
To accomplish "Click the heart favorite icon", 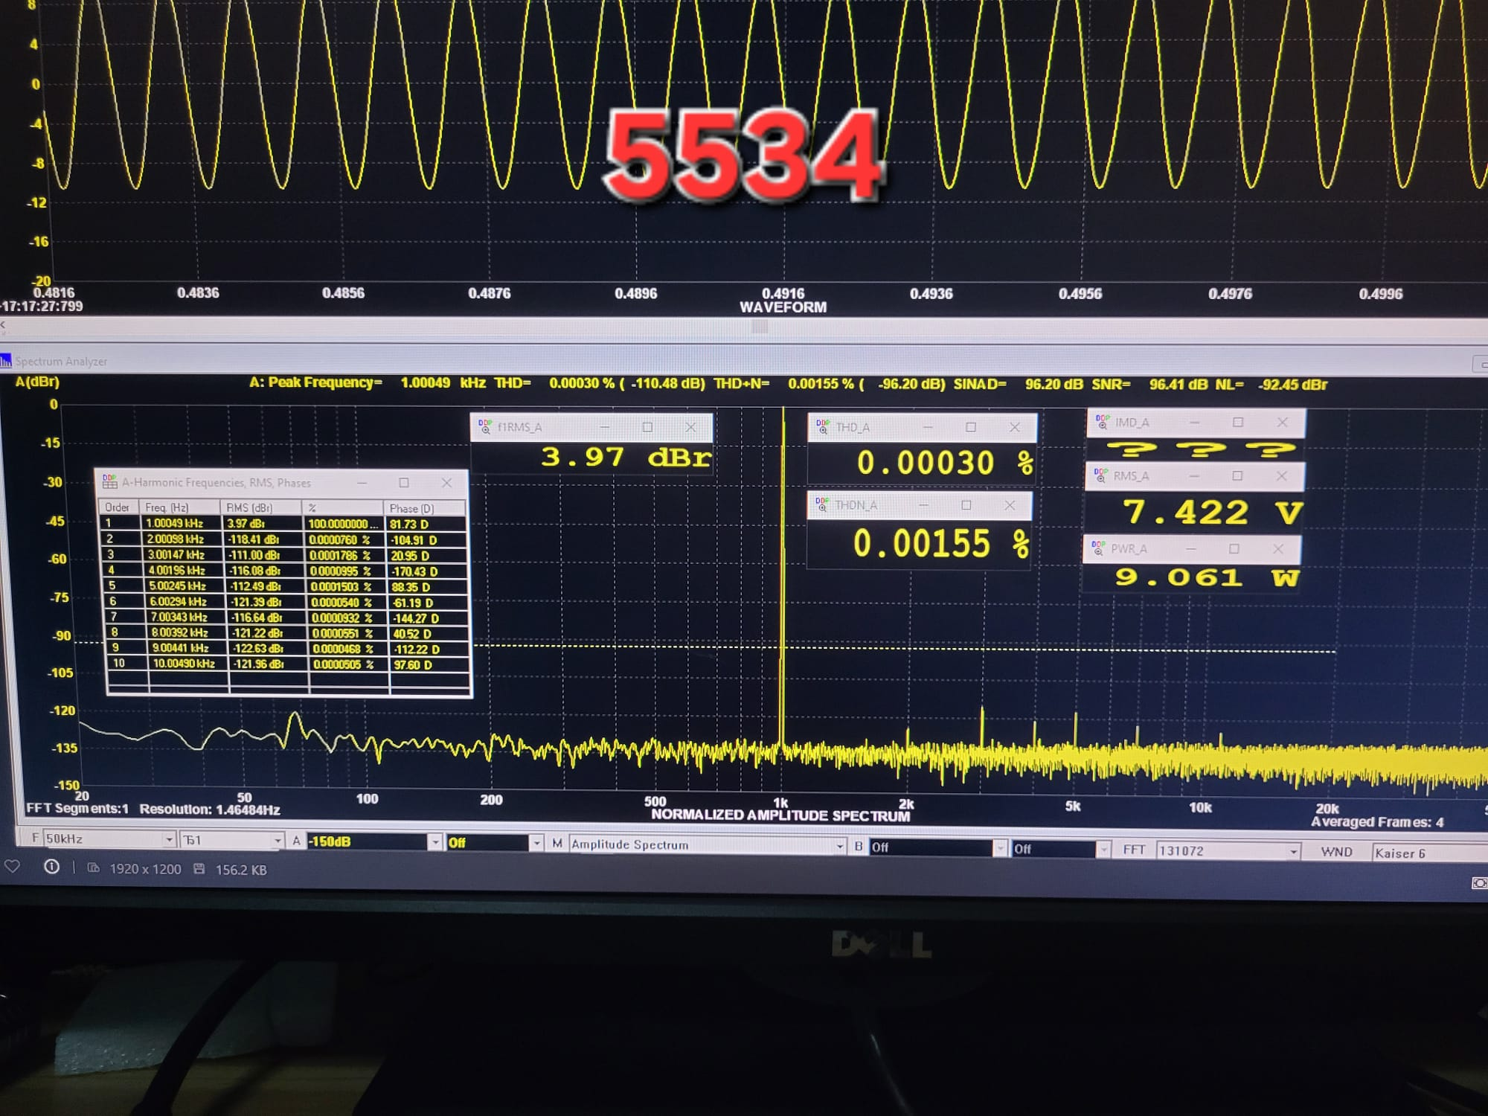I will [12, 867].
